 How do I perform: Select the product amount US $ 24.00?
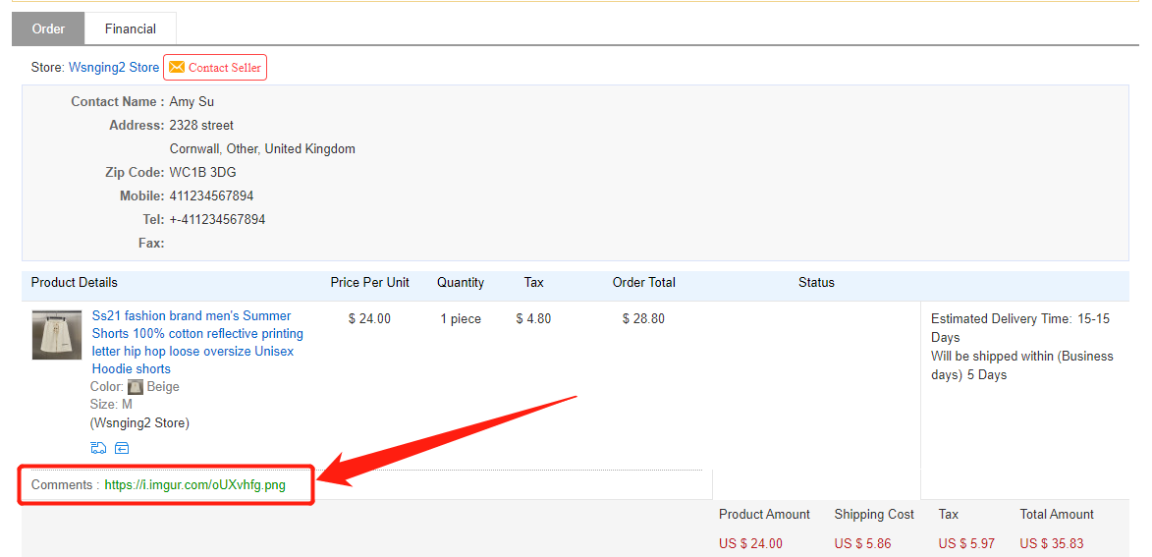pos(751,544)
